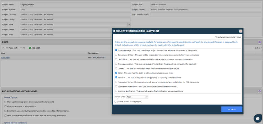Click the 'PM, Editor, Reviewer' cell
Viewport: 263px width, 124px height.
click(x=96, y=58)
